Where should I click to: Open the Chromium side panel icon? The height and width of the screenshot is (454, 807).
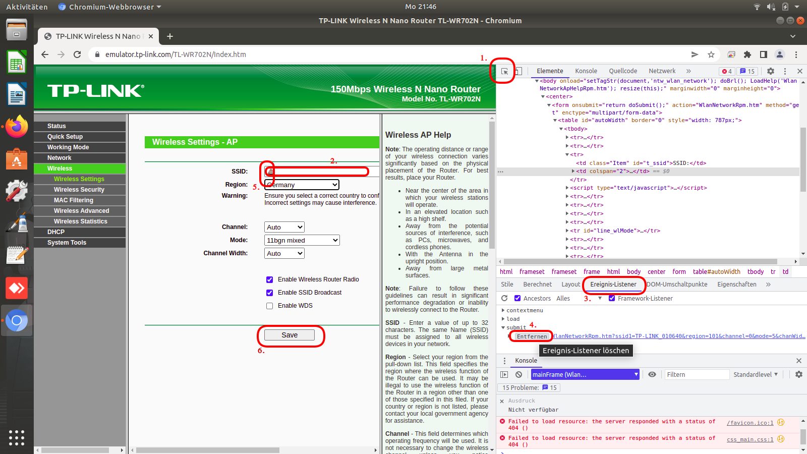764,54
